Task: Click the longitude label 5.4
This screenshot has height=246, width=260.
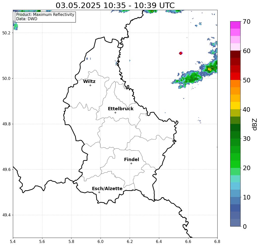Action: 13,241
